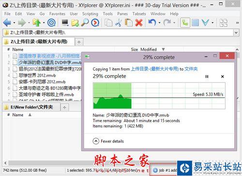Image resolution: width=242 pixels, height=176 pixels.
Task: Select file 悲惨世界 2012.rmvb
Action: click(37, 76)
